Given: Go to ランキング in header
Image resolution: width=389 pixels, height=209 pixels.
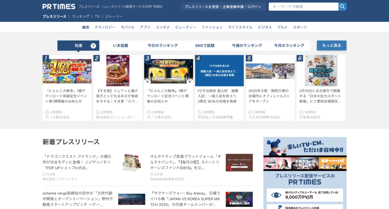Looking at the screenshot, I should 81,16.
